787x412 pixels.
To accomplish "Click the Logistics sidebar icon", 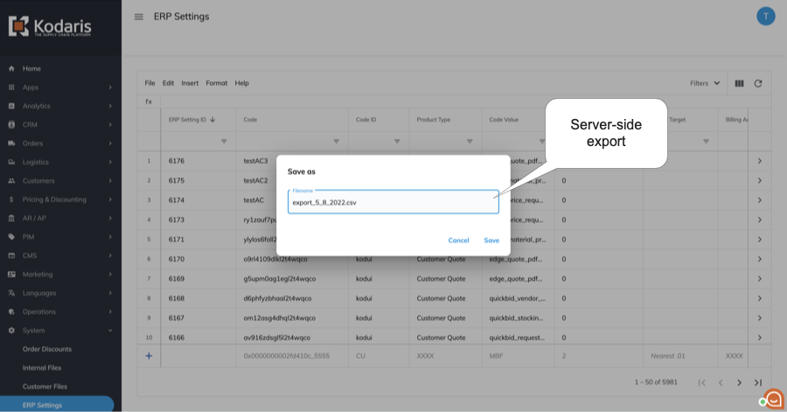I will [x=11, y=162].
